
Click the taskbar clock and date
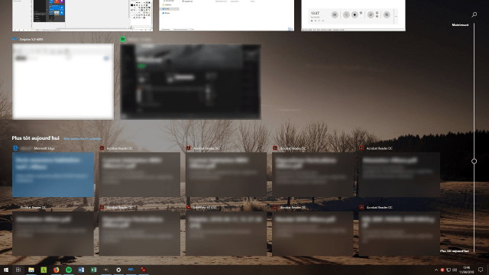[466, 270]
